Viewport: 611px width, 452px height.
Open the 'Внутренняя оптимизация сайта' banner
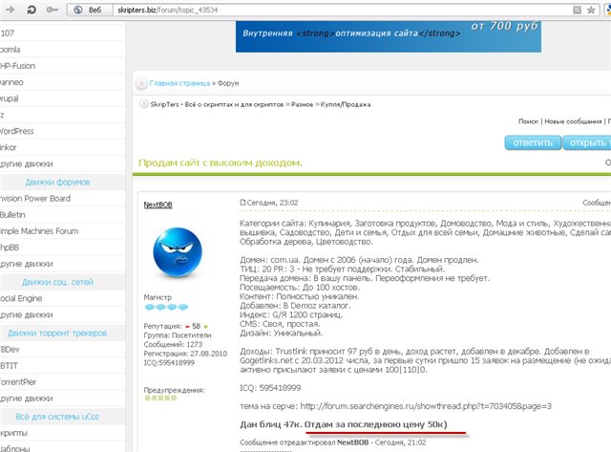pos(389,36)
